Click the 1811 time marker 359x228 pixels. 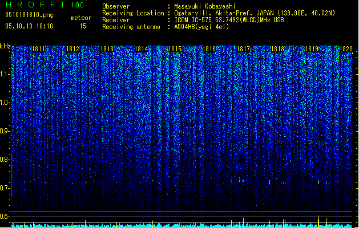(39, 49)
